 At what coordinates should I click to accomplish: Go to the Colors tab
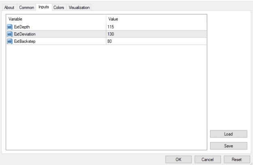pos(59,7)
